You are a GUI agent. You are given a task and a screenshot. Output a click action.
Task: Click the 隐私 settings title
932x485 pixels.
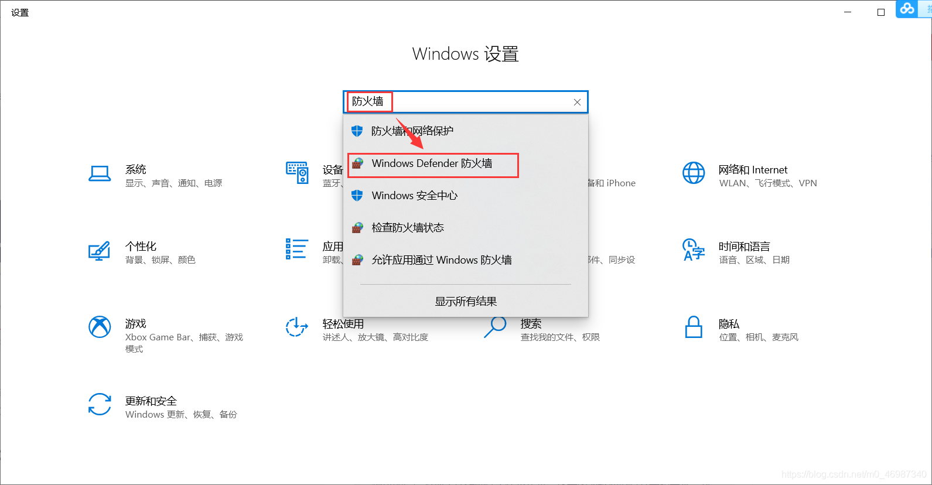729,323
